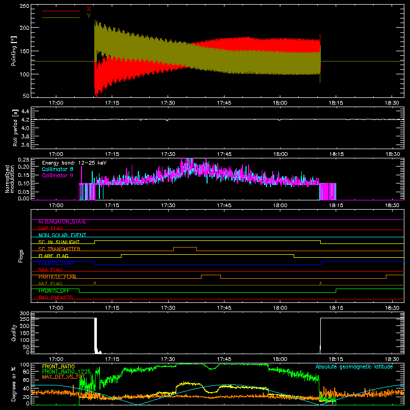This screenshot has height=410, width=410.
Task: Click the 4.4 tick on Roll period axis
Action: [x=25, y=111]
